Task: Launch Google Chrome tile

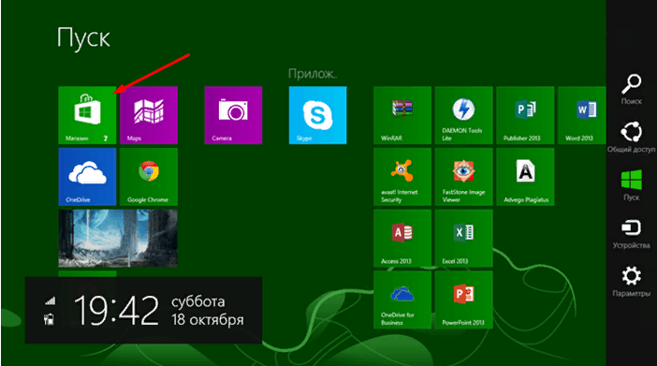Action: click(x=149, y=177)
